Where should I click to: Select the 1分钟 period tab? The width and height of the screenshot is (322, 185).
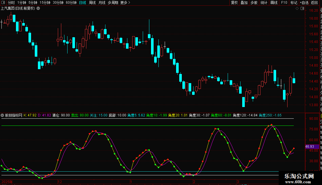[22, 3]
